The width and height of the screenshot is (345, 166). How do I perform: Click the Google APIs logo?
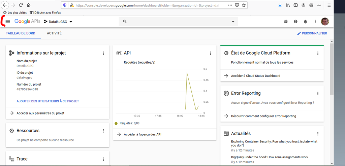click(x=27, y=21)
